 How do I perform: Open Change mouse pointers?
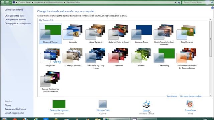tap(15, 20)
